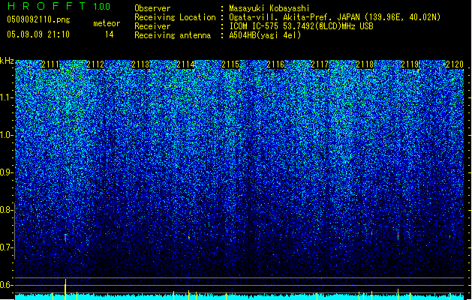The width and height of the screenshot is (472, 300).
Task: Click the Receiver label
Action: pyautogui.click(x=152, y=26)
